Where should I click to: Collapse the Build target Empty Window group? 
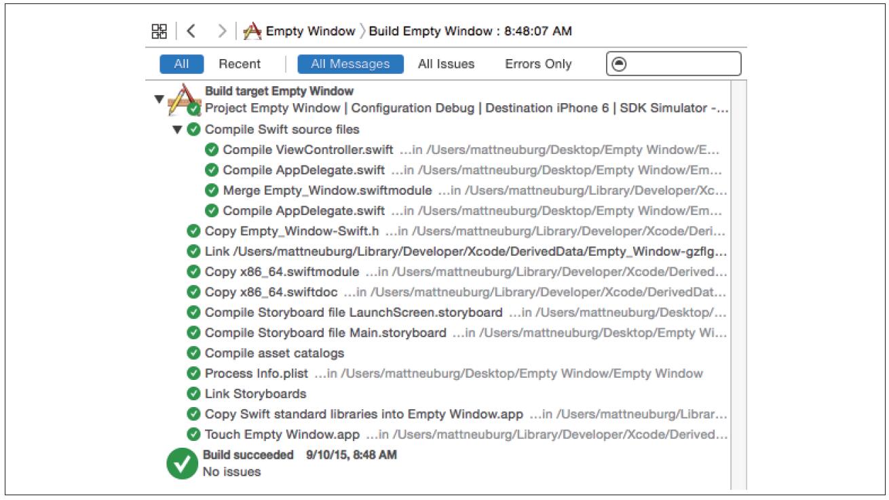(159, 99)
